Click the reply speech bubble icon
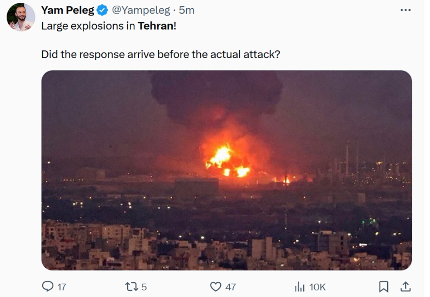The height and width of the screenshot is (297, 430). tap(48, 286)
